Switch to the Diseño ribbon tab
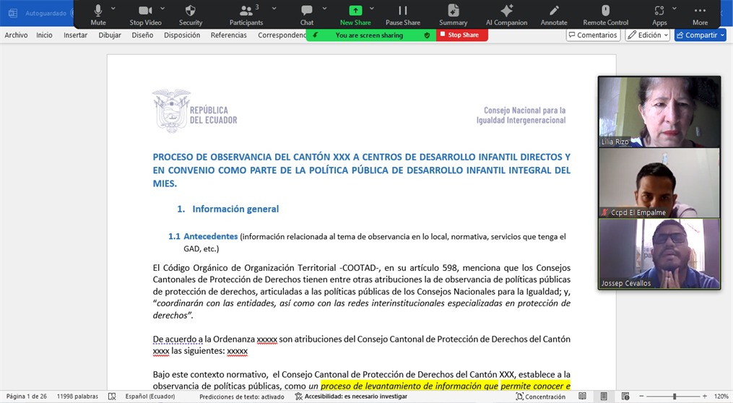 (142, 35)
